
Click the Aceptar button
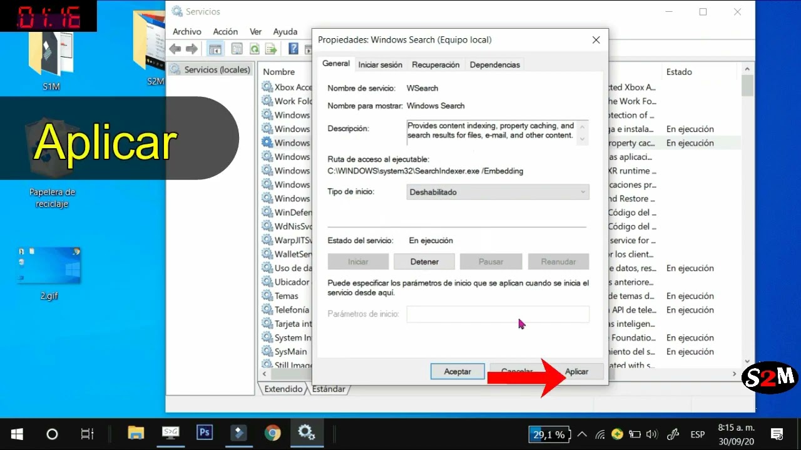(x=457, y=371)
